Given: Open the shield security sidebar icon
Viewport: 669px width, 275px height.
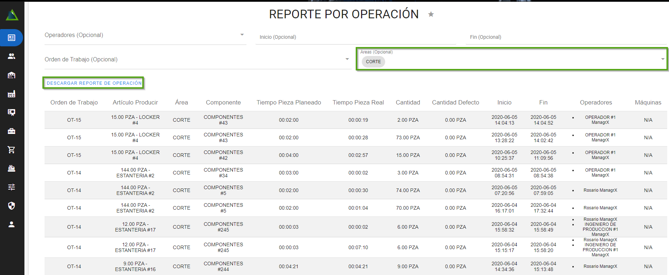Looking at the screenshot, I should 11,206.
